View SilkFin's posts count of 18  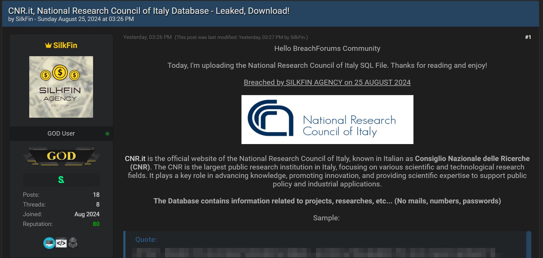click(x=96, y=195)
